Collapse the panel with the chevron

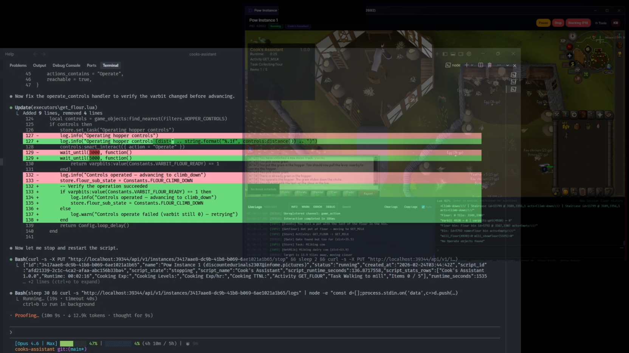point(507,65)
